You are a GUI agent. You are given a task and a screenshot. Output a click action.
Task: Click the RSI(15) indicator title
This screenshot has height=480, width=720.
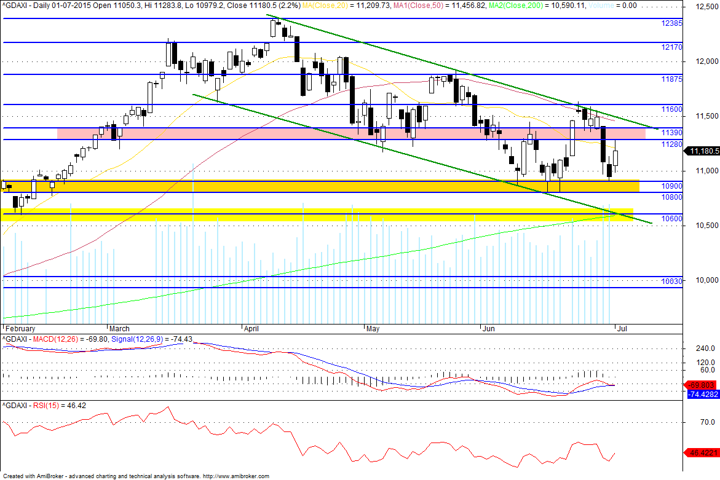pyautogui.click(x=46, y=406)
